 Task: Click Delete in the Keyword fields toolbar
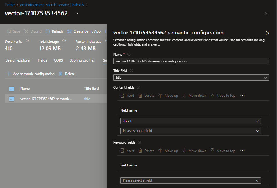tap(146, 151)
